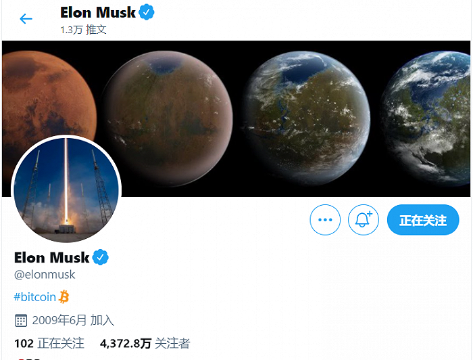The height and width of the screenshot is (360, 473).
Task: Click the verified badge beside header name
Action: pos(147,12)
